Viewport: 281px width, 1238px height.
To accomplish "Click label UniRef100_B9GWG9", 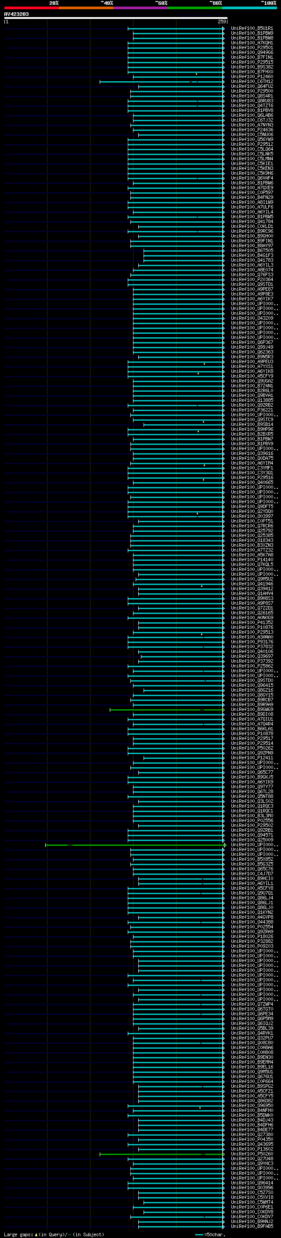I will click(x=252, y=709).
